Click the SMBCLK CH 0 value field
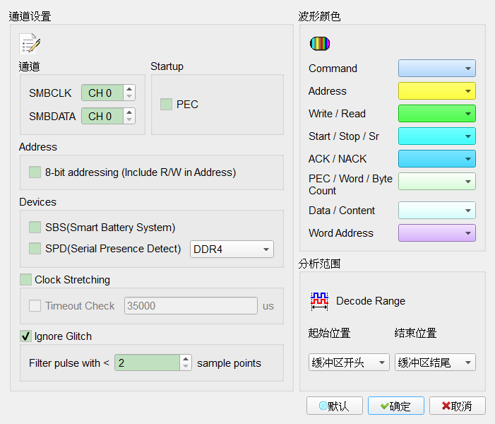 (102, 93)
